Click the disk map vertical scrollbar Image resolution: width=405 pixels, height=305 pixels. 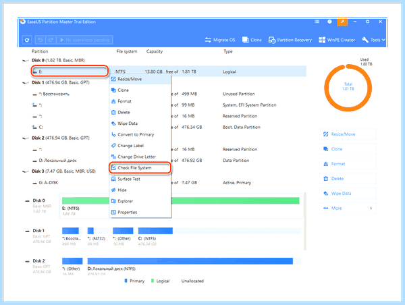(305, 221)
